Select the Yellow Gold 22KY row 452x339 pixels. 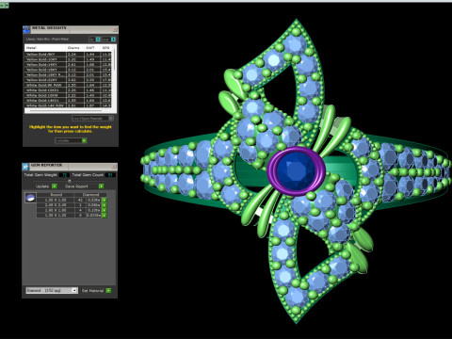(68, 80)
